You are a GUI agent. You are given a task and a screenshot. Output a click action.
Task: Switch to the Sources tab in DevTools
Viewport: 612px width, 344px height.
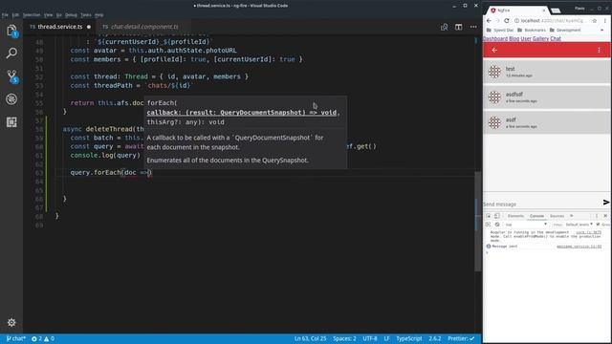click(557, 216)
